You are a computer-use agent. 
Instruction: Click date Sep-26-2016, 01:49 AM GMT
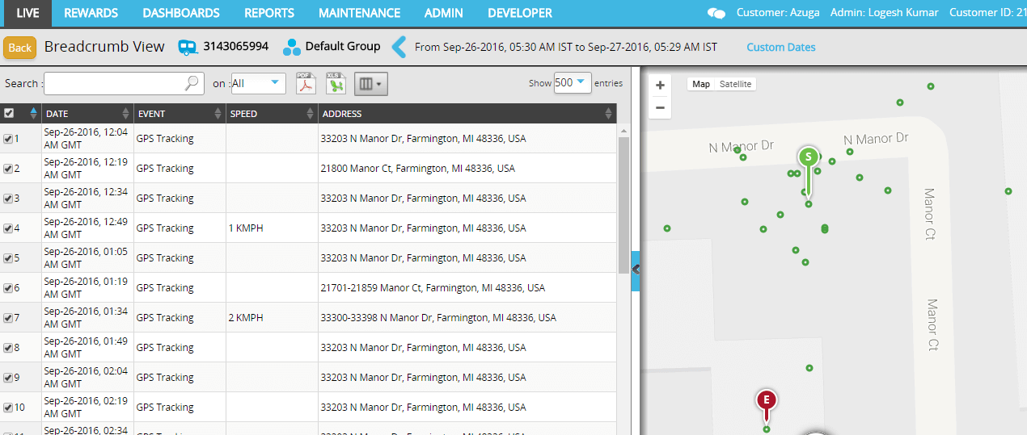click(x=86, y=347)
